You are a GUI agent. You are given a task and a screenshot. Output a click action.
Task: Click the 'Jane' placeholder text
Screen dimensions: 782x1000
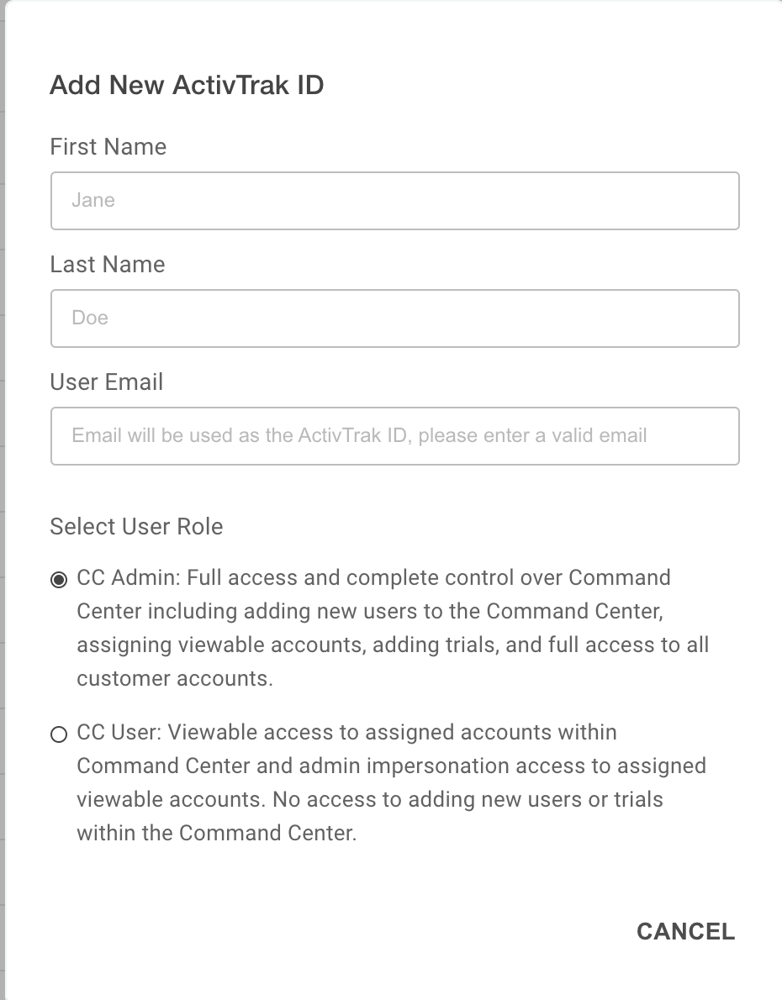93,200
